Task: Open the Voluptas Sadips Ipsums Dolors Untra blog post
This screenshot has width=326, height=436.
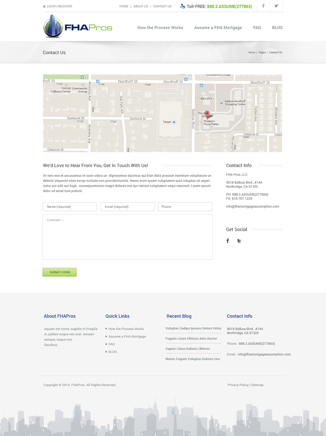Action: (x=193, y=328)
